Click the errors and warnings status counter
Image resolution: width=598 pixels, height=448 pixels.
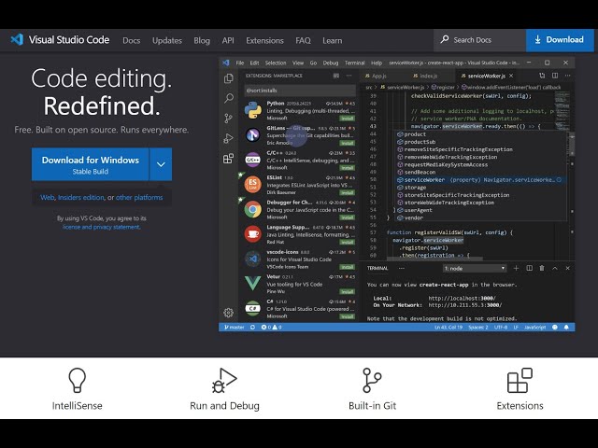[x=271, y=328]
